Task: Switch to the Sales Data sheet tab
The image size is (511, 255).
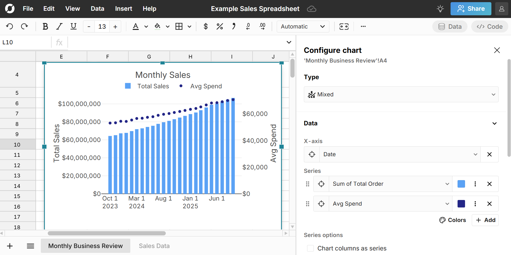Action: (x=154, y=246)
